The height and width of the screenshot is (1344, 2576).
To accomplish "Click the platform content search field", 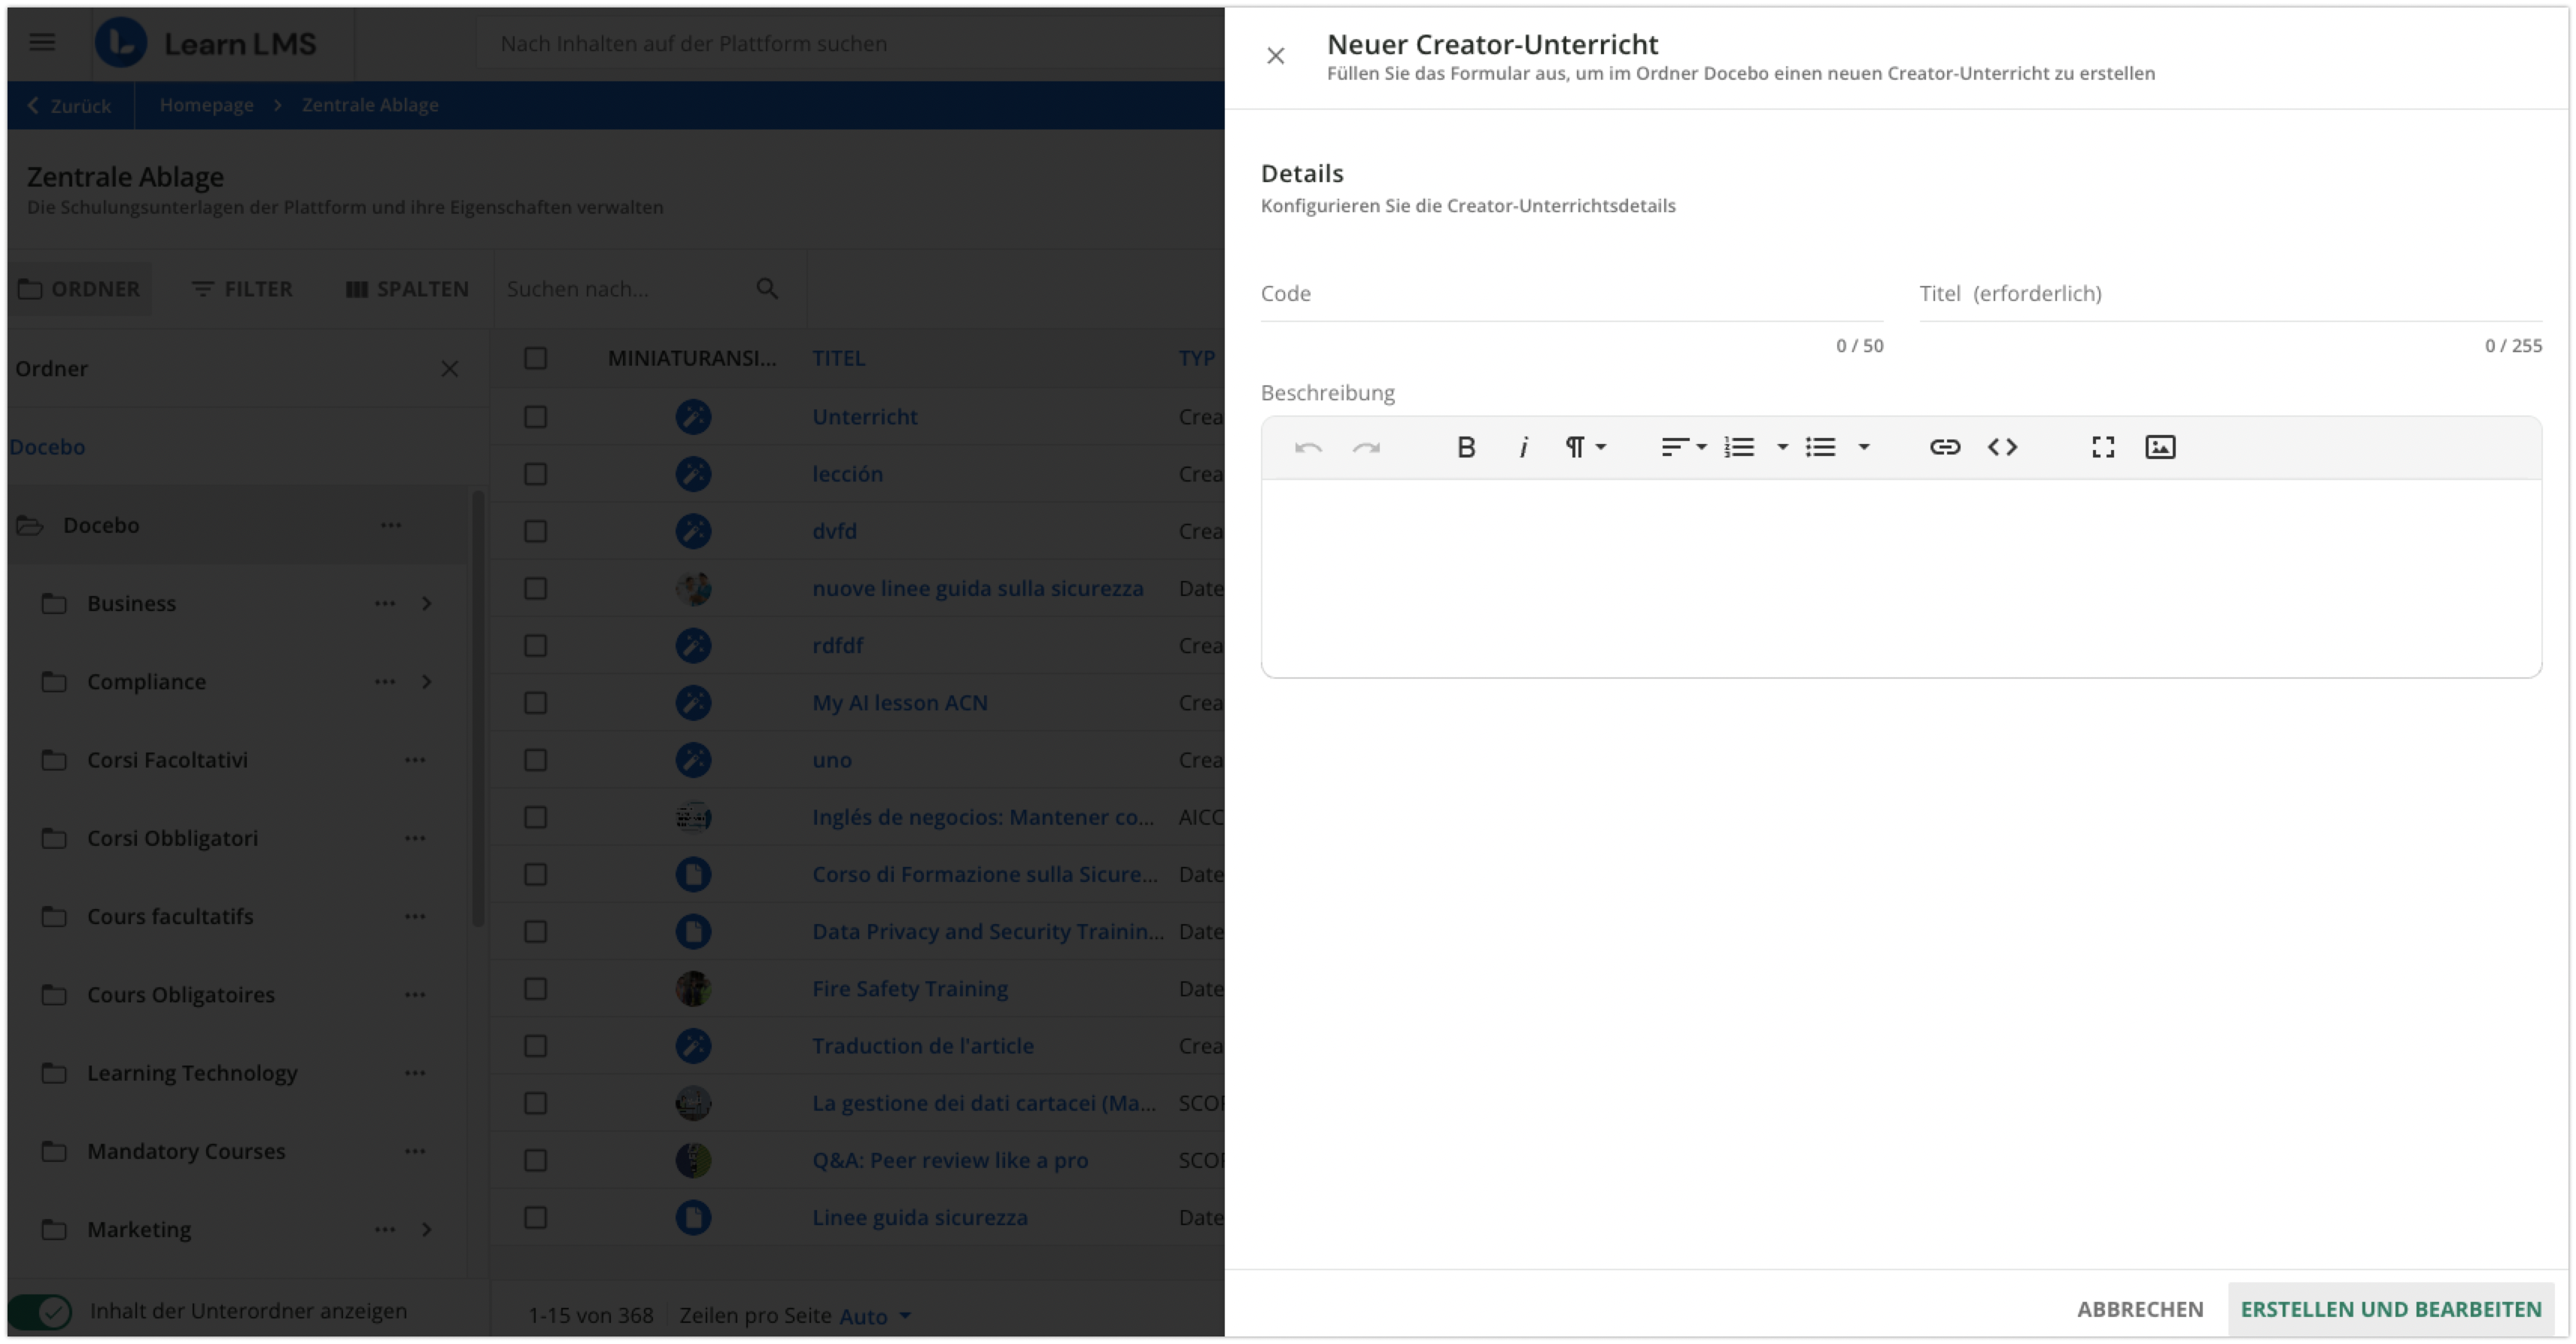I will 850,43.
